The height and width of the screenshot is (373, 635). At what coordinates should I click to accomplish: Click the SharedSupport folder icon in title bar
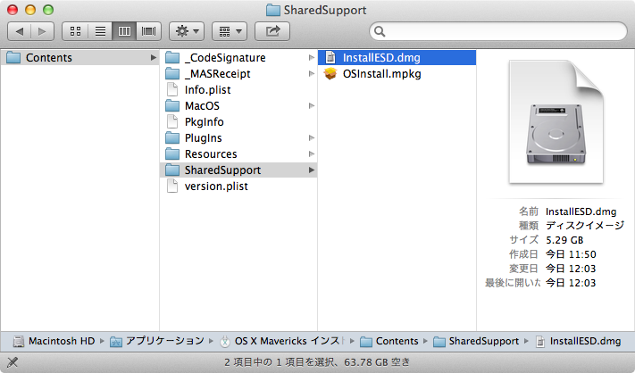coord(273,10)
